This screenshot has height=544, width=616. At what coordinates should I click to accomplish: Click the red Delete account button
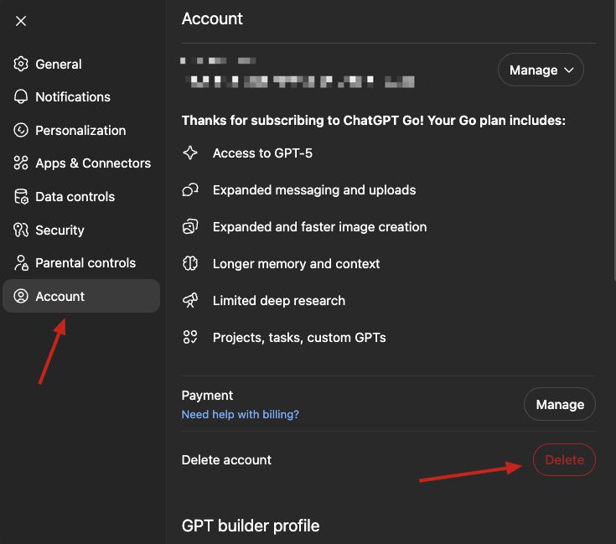(565, 459)
